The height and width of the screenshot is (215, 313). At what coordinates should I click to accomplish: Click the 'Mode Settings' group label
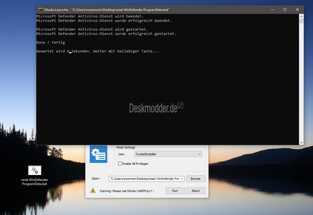(x=126, y=147)
